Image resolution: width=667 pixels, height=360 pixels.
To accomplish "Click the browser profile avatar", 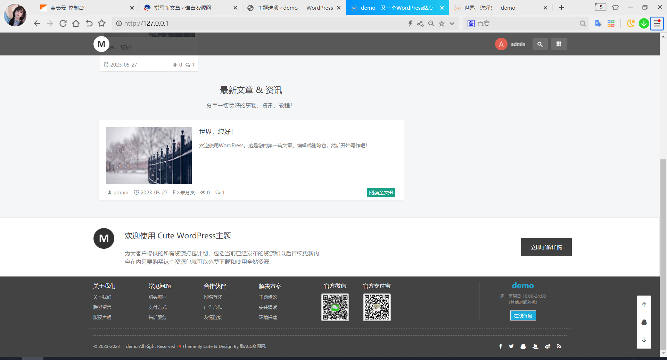I will pos(15,15).
